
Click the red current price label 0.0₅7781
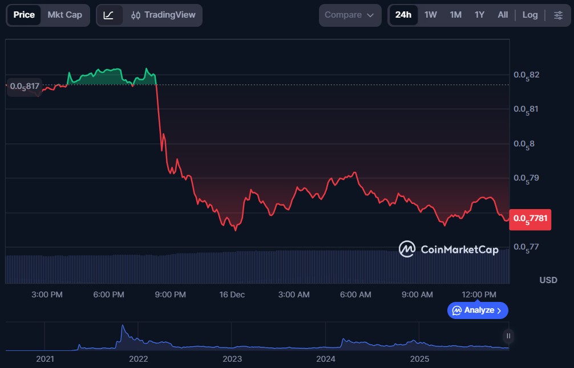(531, 219)
